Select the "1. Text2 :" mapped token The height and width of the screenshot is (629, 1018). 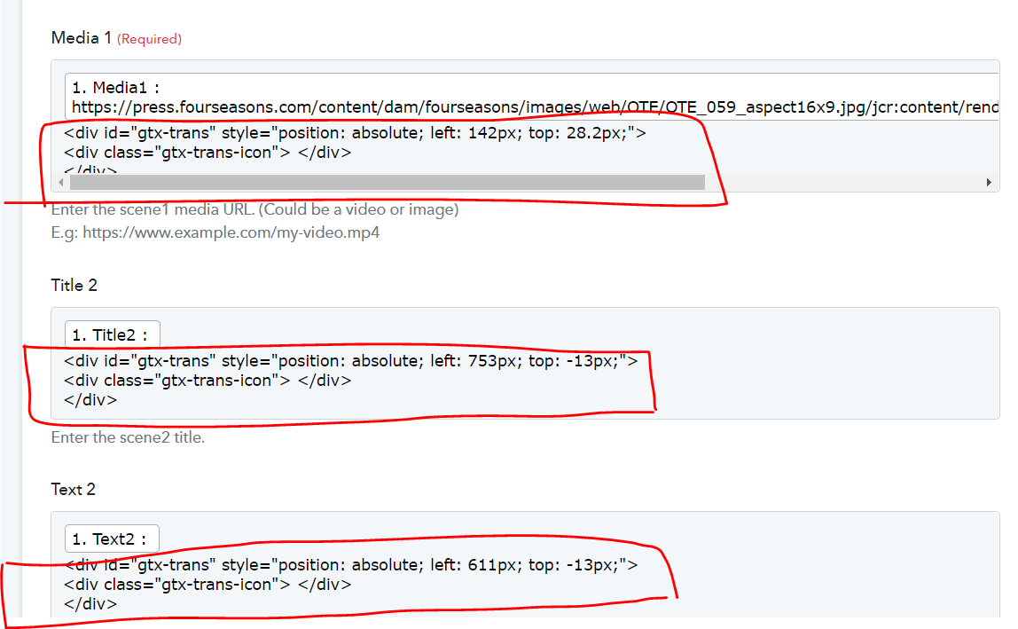112,539
